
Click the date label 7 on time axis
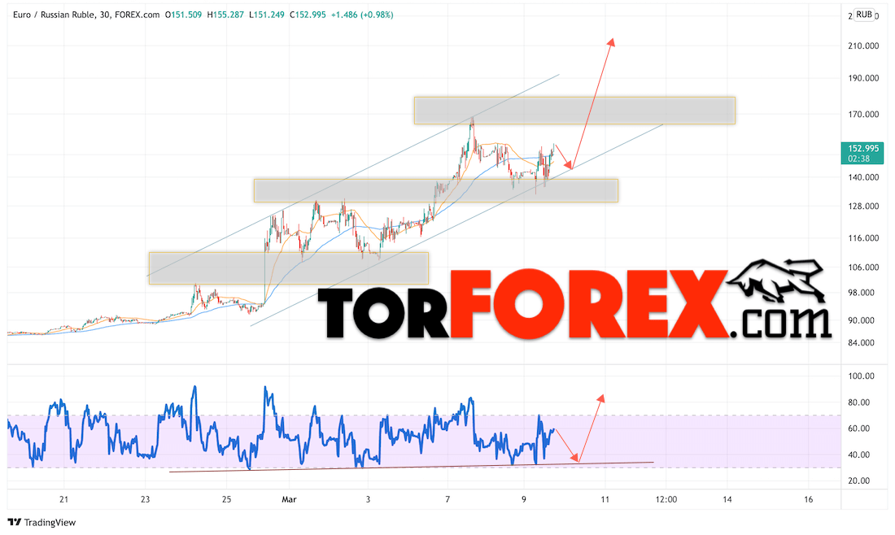pos(447,499)
